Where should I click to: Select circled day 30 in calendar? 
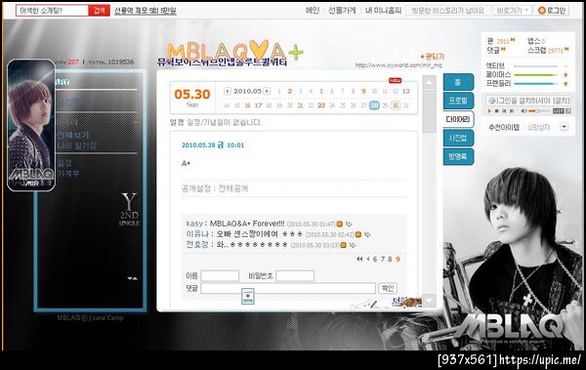(395, 105)
